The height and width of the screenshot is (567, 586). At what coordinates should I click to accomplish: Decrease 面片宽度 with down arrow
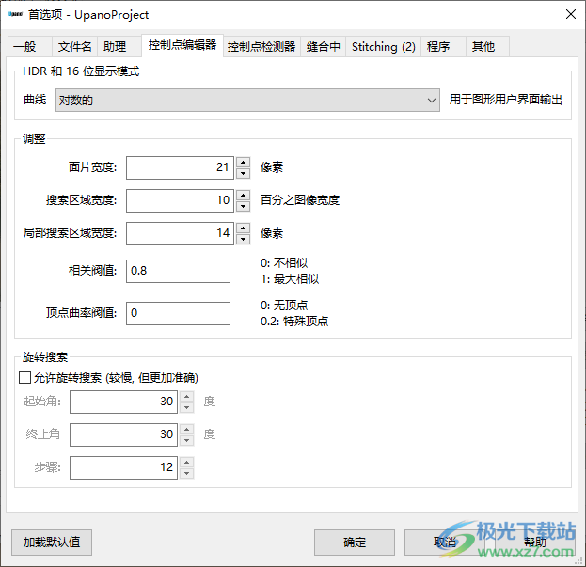pyautogui.click(x=244, y=173)
